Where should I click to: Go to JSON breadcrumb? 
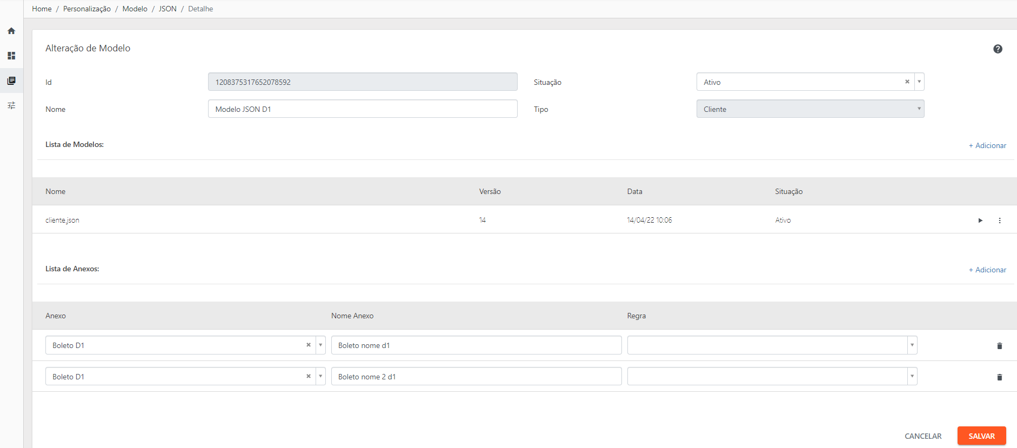point(168,9)
